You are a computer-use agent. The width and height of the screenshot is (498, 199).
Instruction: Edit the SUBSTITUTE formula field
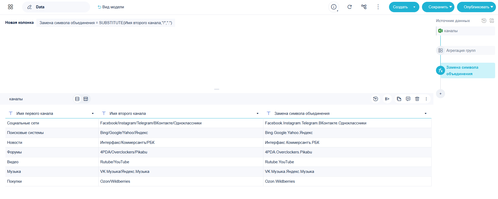pyautogui.click(x=106, y=23)
